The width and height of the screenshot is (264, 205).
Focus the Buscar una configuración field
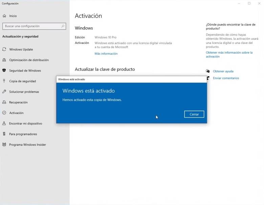pos(34,26)
